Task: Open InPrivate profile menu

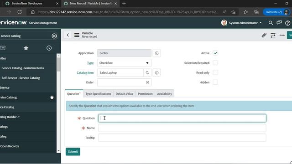Action: point(277,12)
